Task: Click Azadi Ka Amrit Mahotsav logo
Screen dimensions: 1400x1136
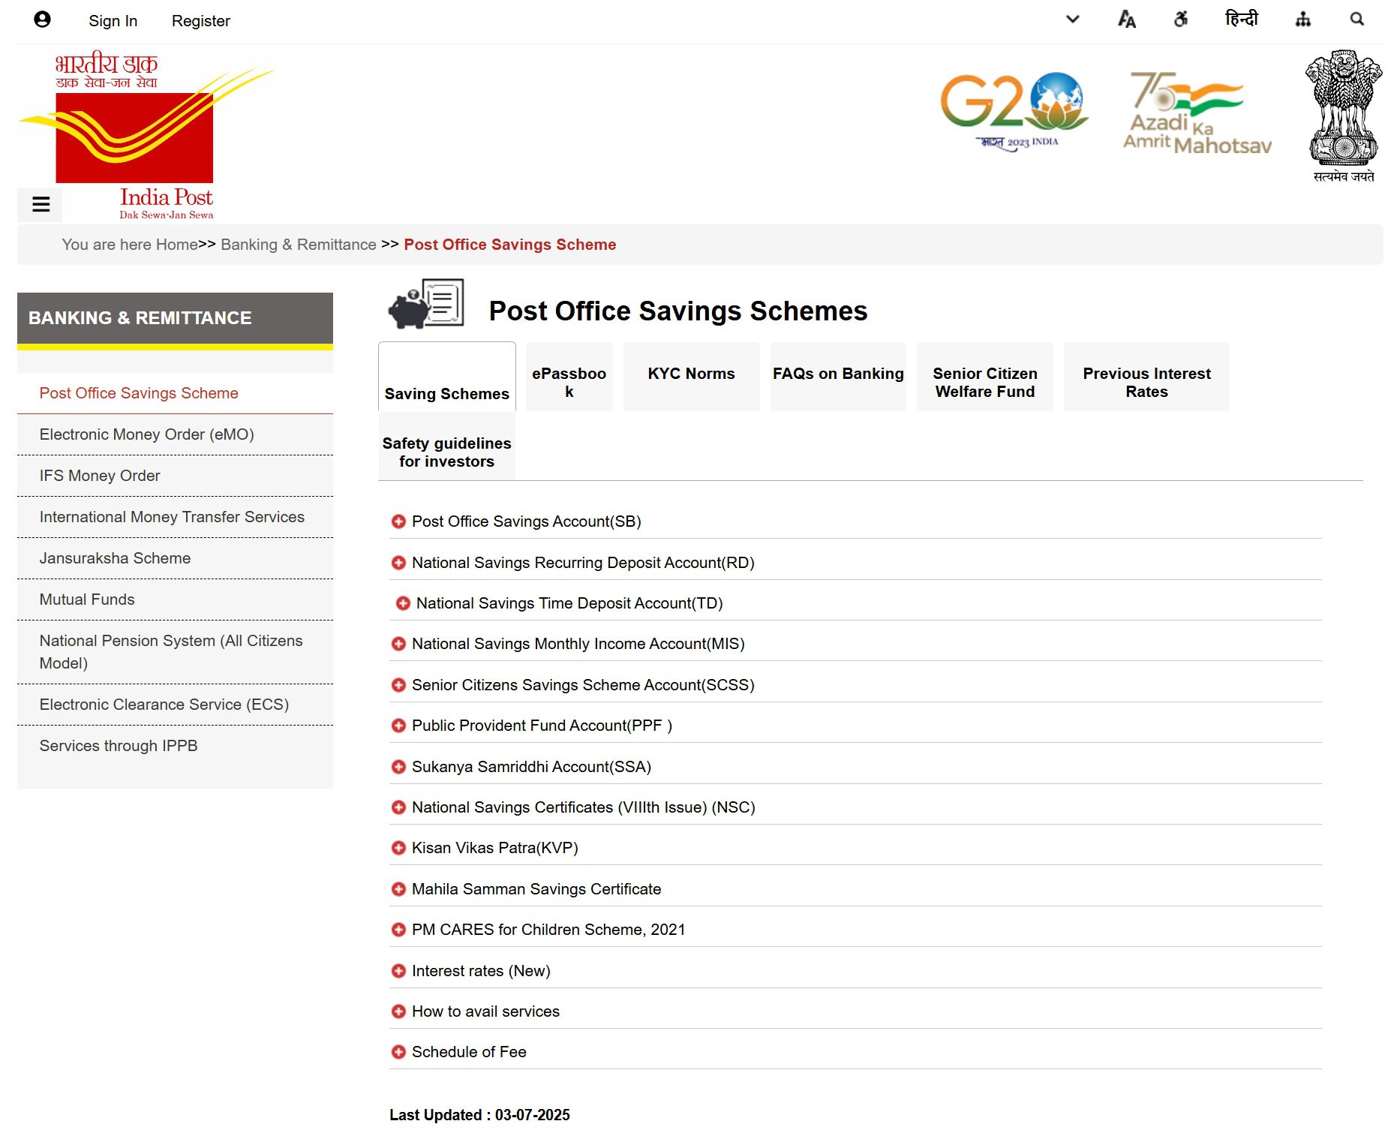Action: 1197,113
